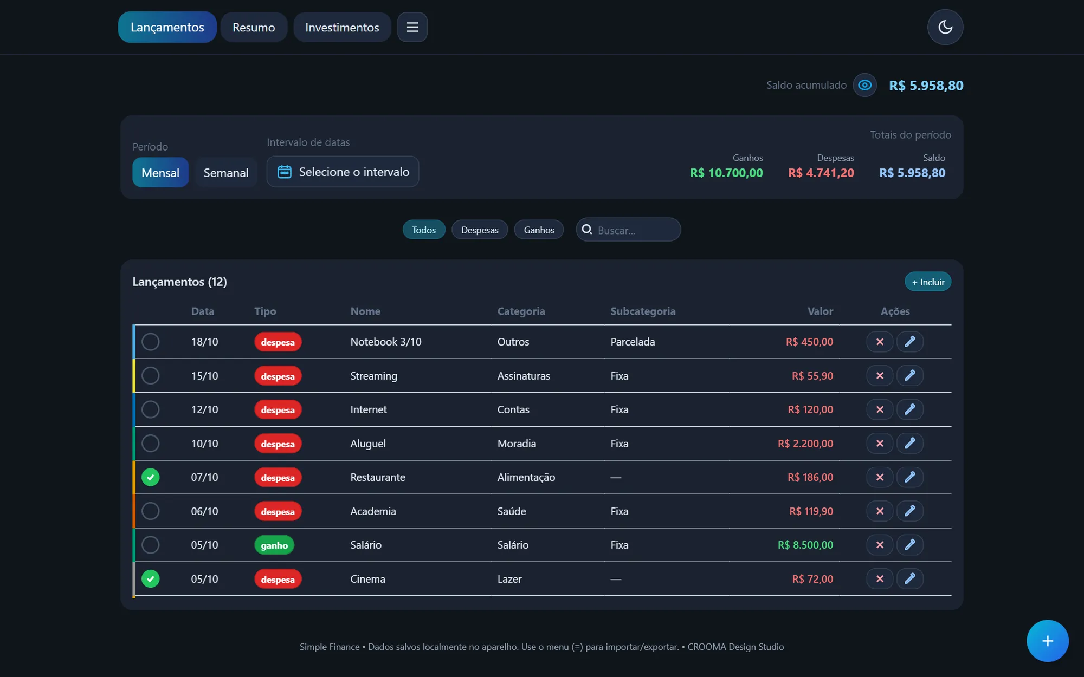Viewport: 1084px width, 677px height.
Task: Mark Aluguel entry as paid
Action: click(x=150, y=444)
